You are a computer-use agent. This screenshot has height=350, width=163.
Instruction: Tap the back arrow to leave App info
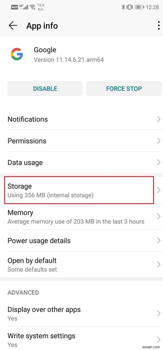point(12,25)
